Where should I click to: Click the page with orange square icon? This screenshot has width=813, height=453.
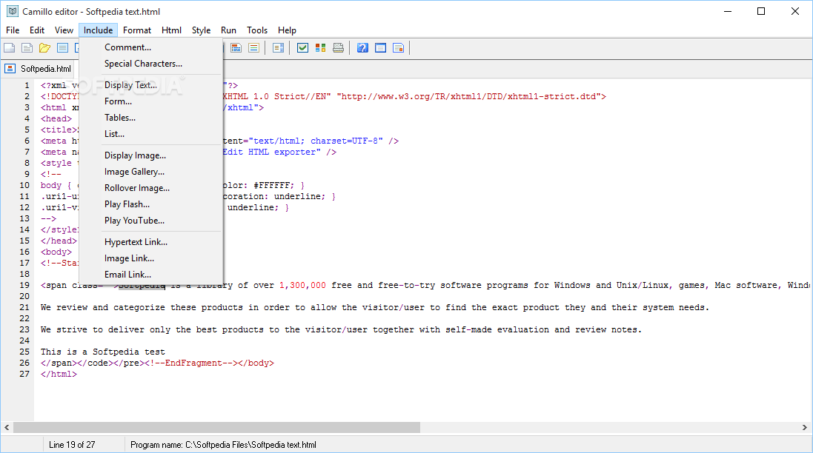pyautogui.click(x=398, y=48)
